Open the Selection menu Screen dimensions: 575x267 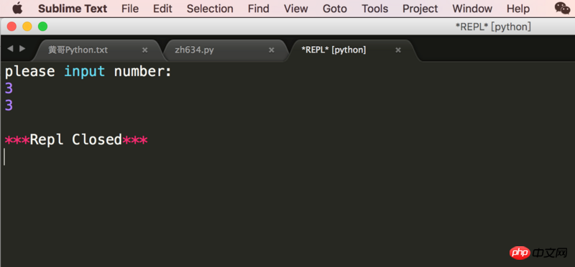coord(210,9)
